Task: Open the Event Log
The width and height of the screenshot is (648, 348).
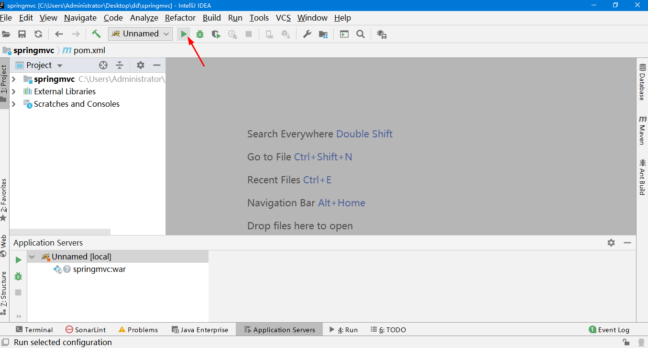Action: 609,330
